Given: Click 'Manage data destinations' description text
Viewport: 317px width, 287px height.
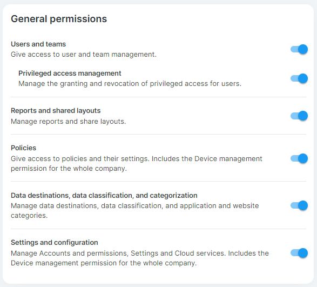Looking at the screenshot, I should click(x=135, y=210).
